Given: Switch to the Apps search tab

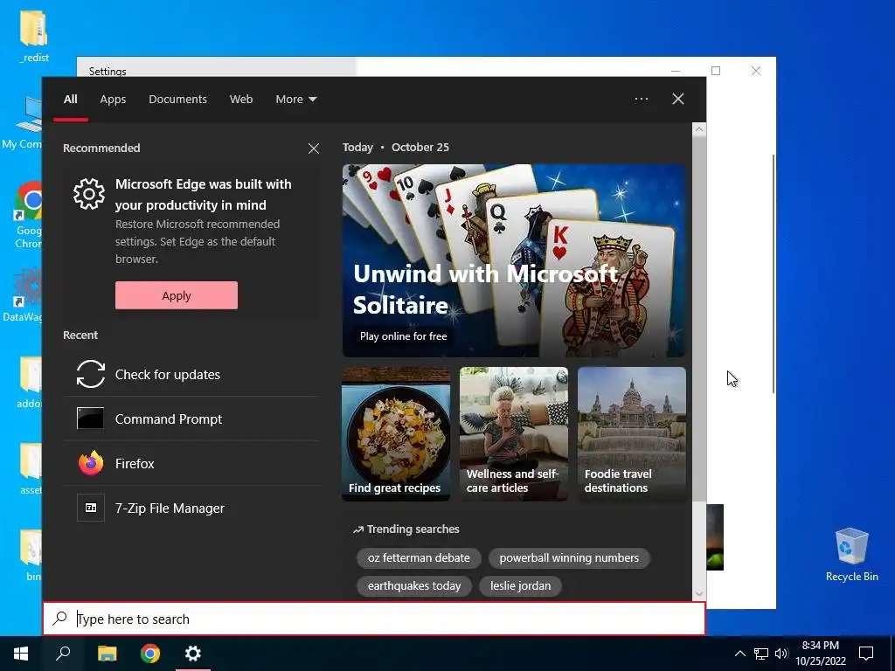Looking at the screenshot, I should (x=113, y=100).
